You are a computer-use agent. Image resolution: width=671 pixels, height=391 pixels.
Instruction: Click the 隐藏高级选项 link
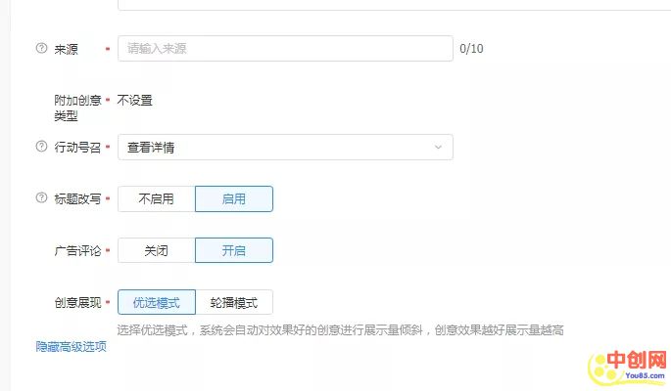[x=71, y=346]
